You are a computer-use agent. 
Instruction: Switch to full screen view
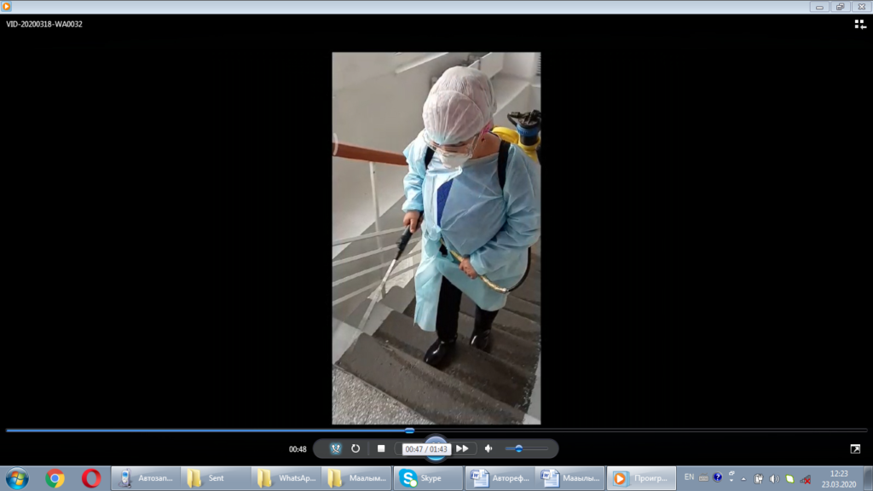pyautogui.click(x=855, y=448)
